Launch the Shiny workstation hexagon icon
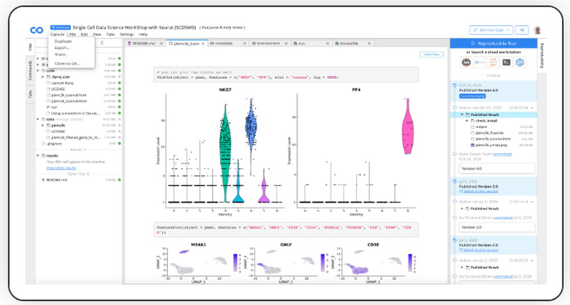The image size is (570, 305). pyautogui.click(x=520, y=62)
